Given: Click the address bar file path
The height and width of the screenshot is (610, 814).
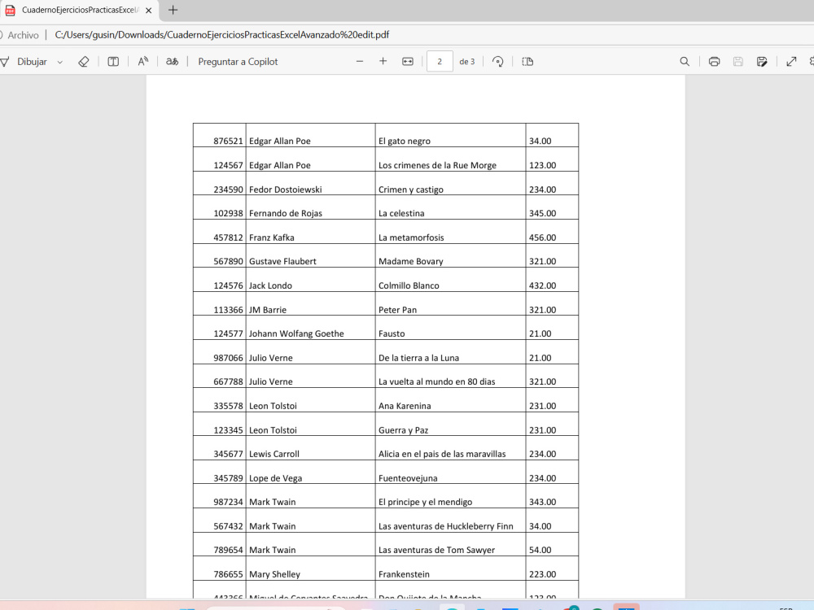Looking at the screenshot, I should [x=221, y=35].
